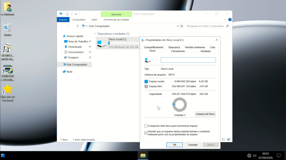Click the 'Limpeza de Disco' button

pyautogui.click(x=205, y=114)
